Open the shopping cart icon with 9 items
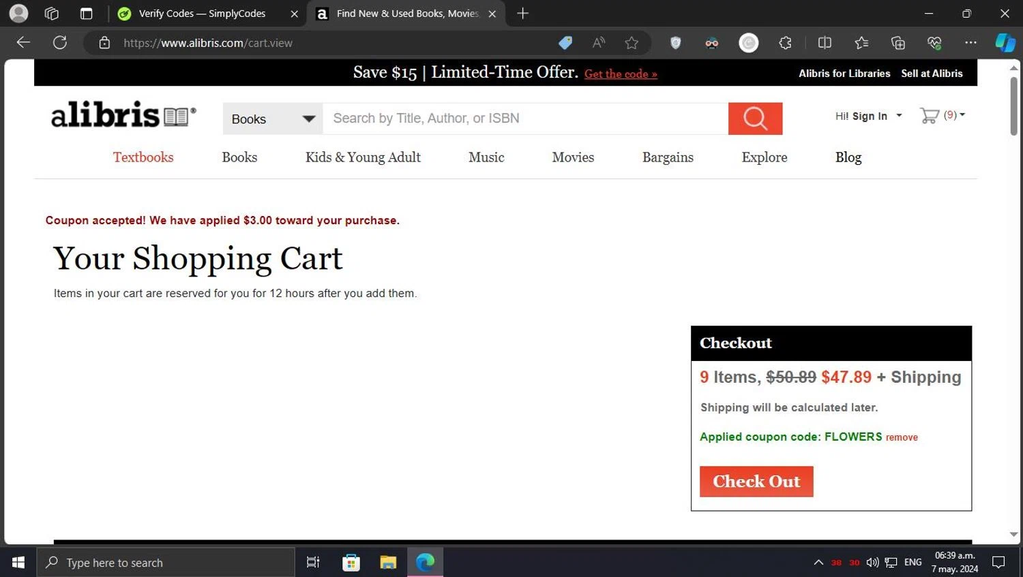 coord(930,116)
